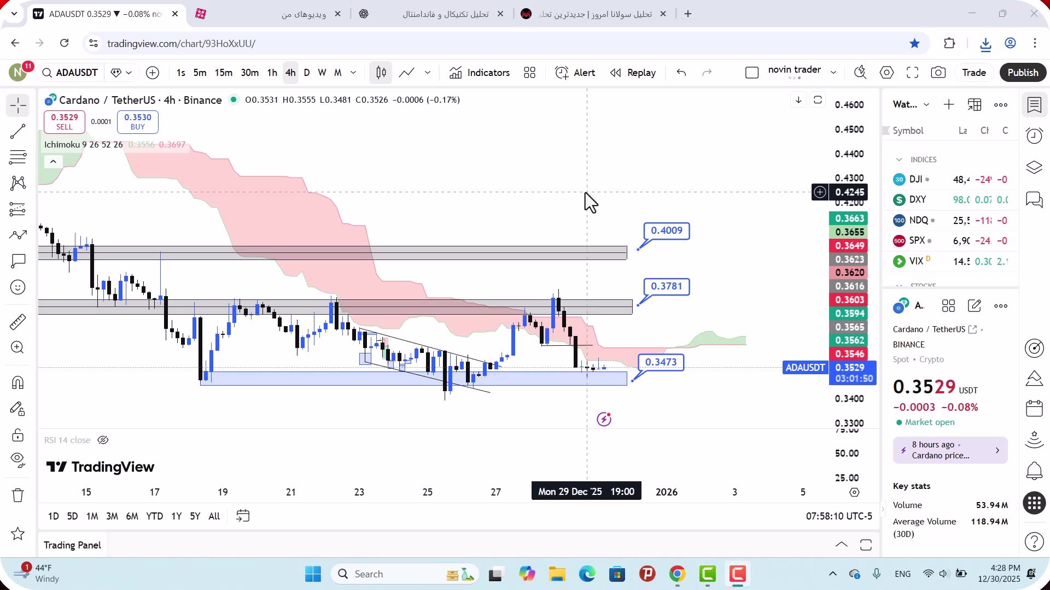Select the trend line drawing tool
Image resolution: width=1050 pixels, height=590 pixels.
pos(18,132)
